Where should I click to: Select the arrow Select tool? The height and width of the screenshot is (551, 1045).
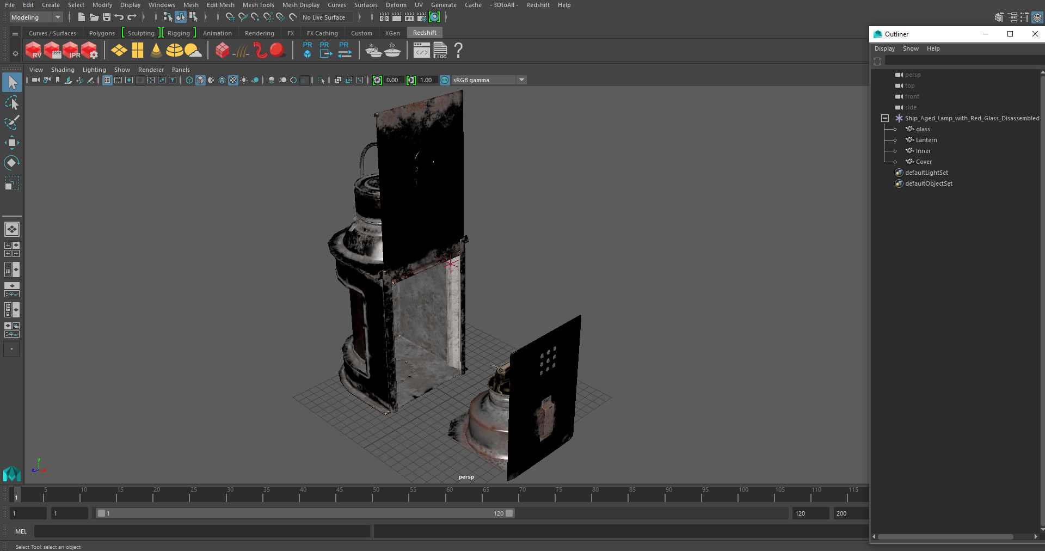[11, 82]
